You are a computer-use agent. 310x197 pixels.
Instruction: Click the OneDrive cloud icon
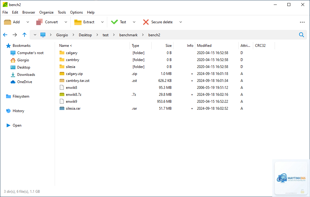13,82
